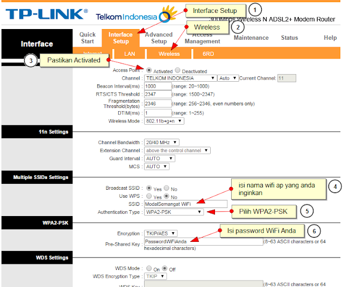344x287 pixels.
Task: Click the TP-LINK logo
Action: 47,14
